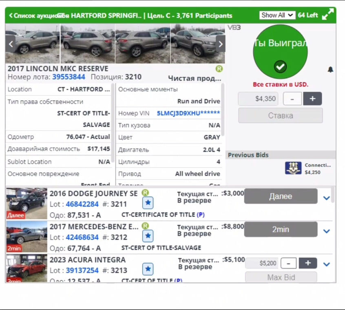Image resolution: width=345 pixels, height=310 pixels.
Task: Click the bid amount field showing $4,350
Action: tap(258, 99)
